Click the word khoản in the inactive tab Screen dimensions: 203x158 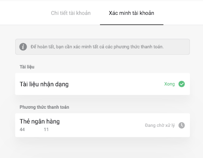[x=83, y=13]
